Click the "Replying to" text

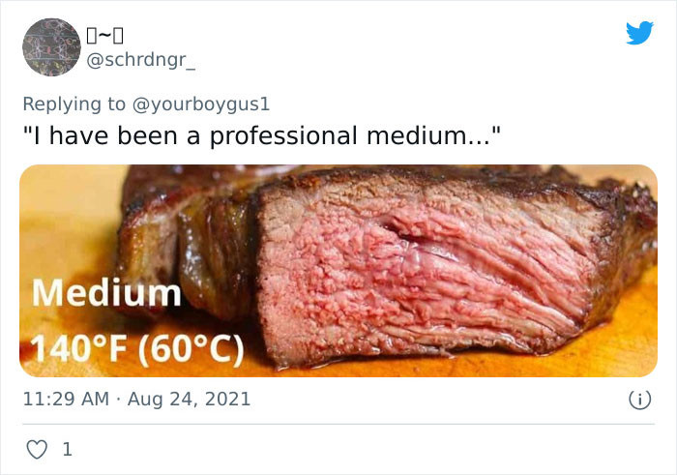74,104
